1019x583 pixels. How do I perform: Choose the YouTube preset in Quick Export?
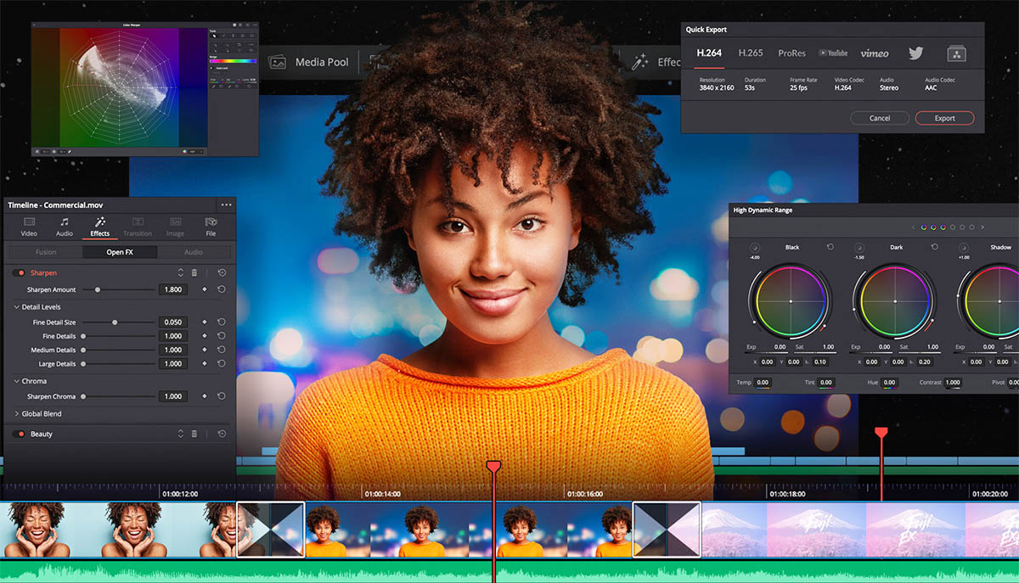(x=833, y=53)
